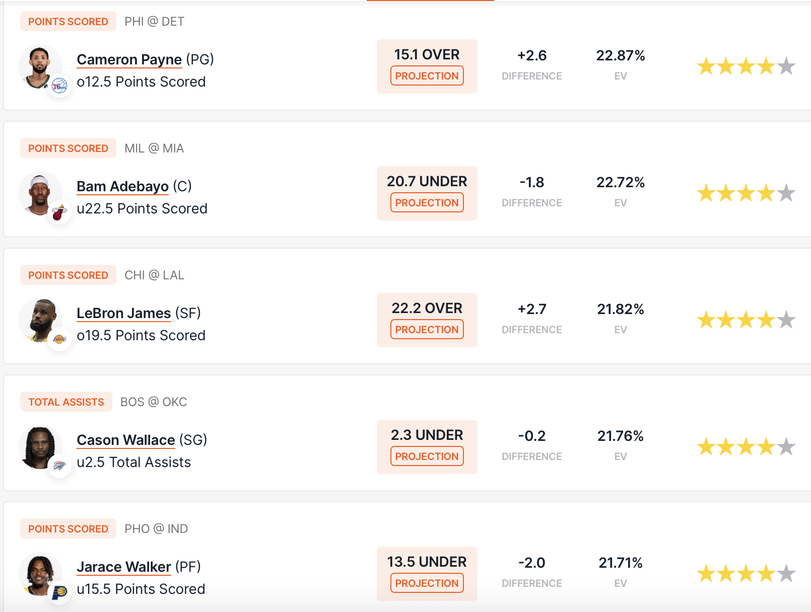Click the Thunder team logo badge

tap(59, 467)
